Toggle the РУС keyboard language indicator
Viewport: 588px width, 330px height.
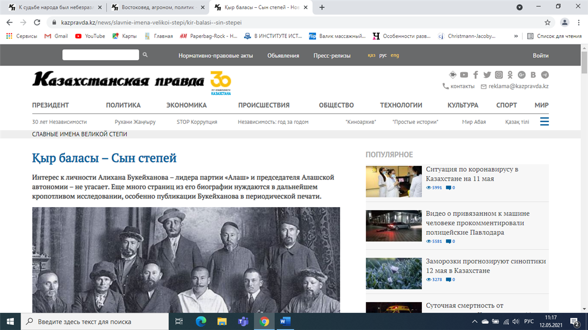529,322
